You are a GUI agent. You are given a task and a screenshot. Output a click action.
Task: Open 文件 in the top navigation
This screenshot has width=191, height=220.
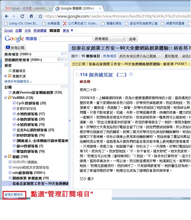(28, 30)
